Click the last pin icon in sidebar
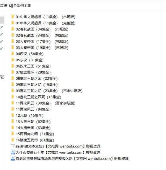 click(x=1, y=48)
